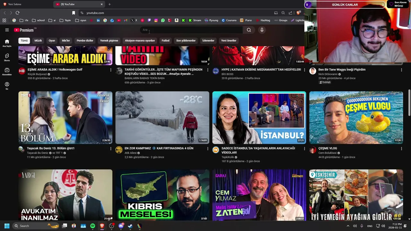Open the LinkedIn bookmark icon
411x231 pixels.
pyautogui.click(x=98, y=20)
